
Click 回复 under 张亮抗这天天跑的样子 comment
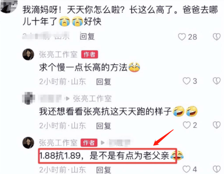(x=104, y=126)
